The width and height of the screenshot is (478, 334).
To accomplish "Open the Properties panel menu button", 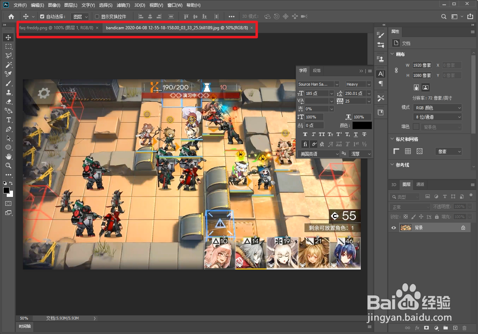I will point(473,32).
